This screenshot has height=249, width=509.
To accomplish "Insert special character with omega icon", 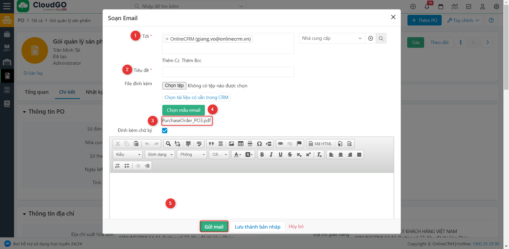I will 259,144.
